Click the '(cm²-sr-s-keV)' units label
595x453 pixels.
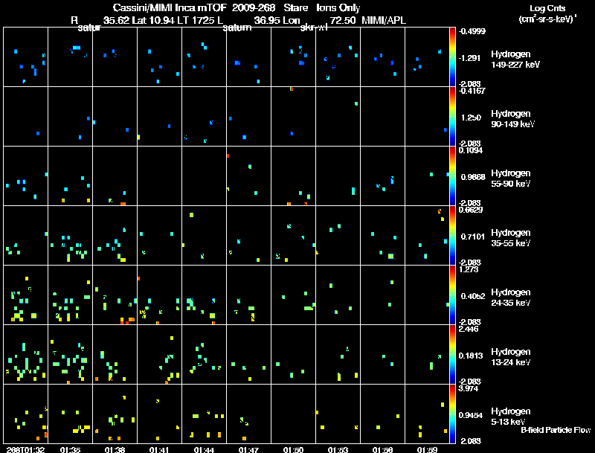[x=548, y=19]
